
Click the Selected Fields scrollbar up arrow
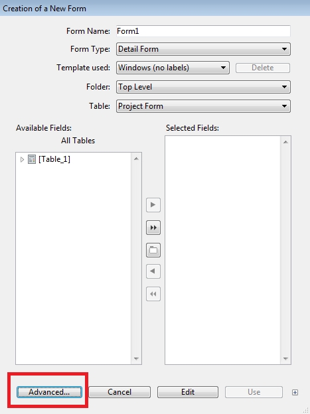click(x=285, y=142)
